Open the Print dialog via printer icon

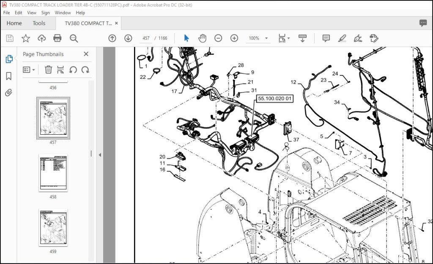(57, 38)
